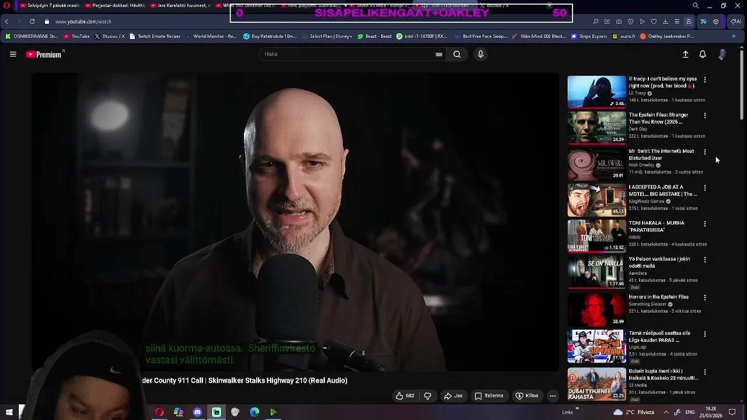Viewport: 747px width, 420px height.
Task: Open options for the Lil Tracy video
Action: 705,79
